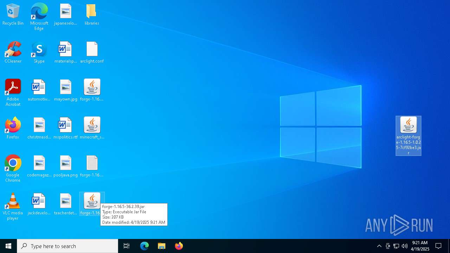Click the Meet Now camera tray icon
This screenshot has width=450, height=253.
click(x=388, y=246)
